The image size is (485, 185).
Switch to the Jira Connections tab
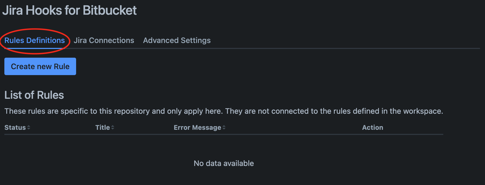tap(104, 41)
